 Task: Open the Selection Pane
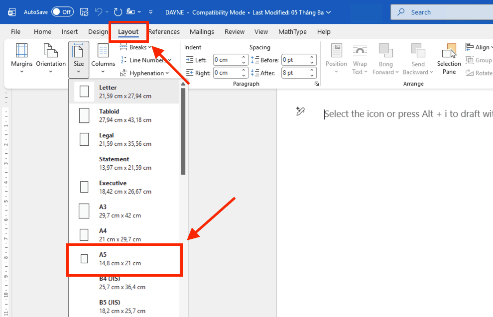click(449, 59)
